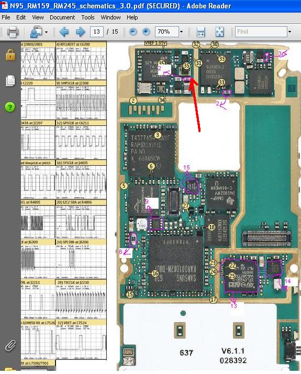The height and width of the screenshot is (374, 301).
Task: Open the File menu
Action: [x=6, y=17]
